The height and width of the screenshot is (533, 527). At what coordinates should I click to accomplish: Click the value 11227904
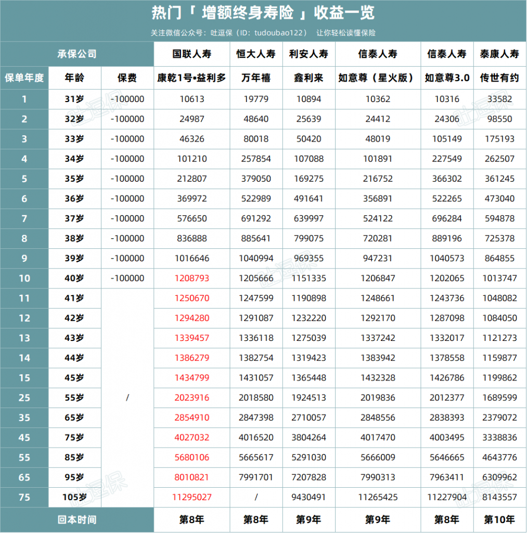click(x=447, y=497)
